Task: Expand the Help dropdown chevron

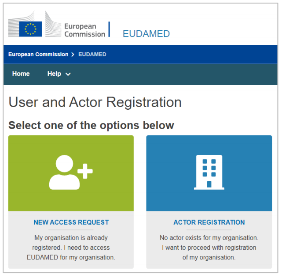Action: click(68, 74)
